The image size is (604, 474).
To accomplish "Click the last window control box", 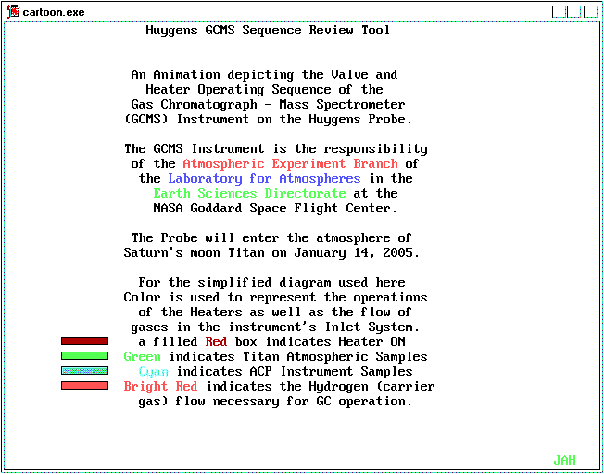I will point(590,11).
